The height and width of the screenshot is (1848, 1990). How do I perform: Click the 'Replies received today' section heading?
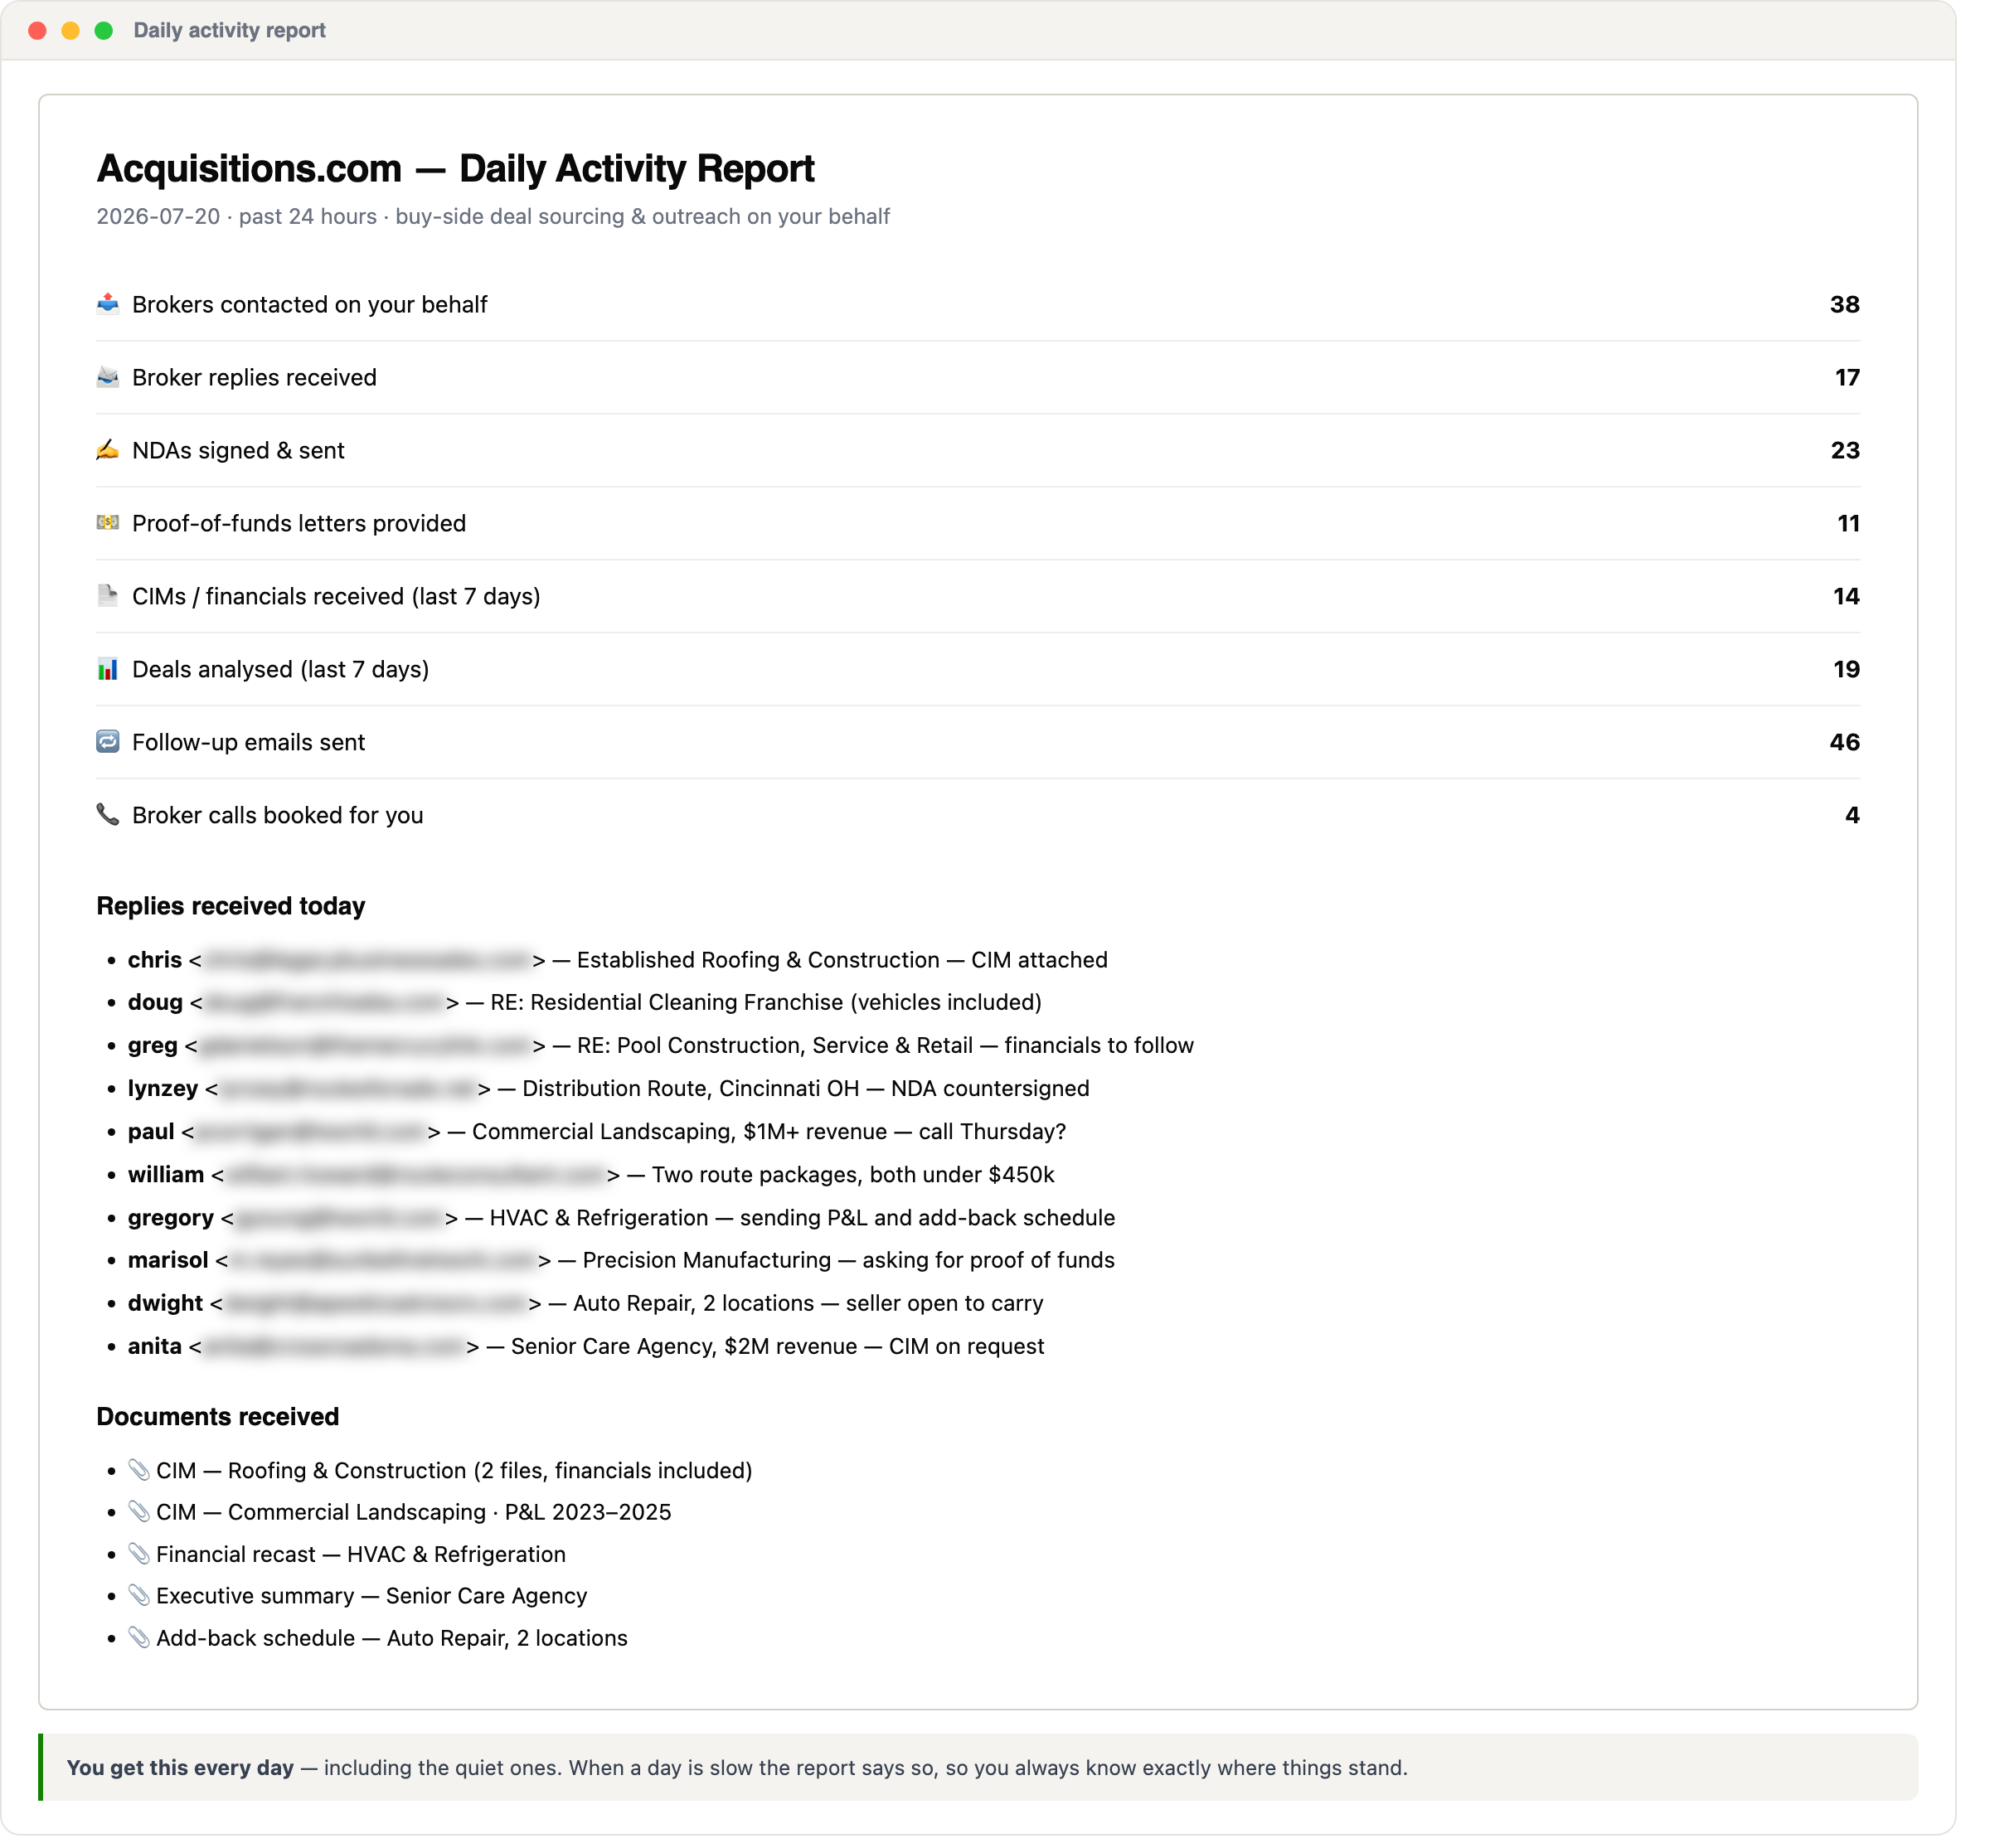click(x=231, y=906)
